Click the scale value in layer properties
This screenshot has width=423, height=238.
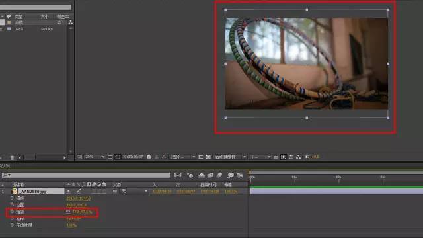point(82,212)
